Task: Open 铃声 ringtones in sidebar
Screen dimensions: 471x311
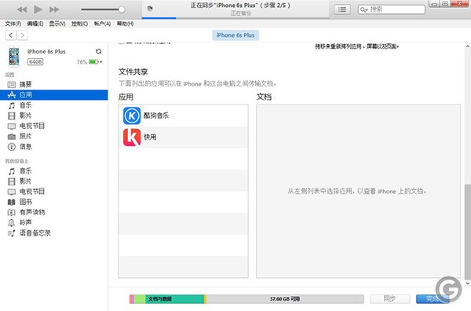Action: coord(53,223)
